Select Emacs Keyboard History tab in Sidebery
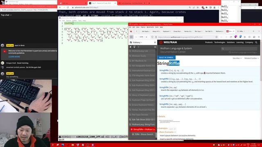Image resolution: width=262 pixels, height=147 pixels. point(142,105)
